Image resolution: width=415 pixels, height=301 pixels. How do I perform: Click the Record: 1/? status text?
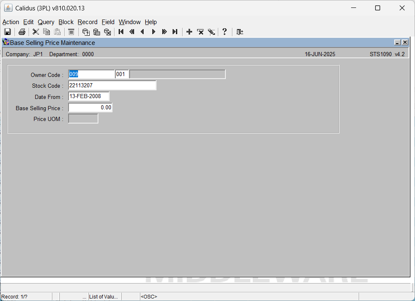click(14, 296)
